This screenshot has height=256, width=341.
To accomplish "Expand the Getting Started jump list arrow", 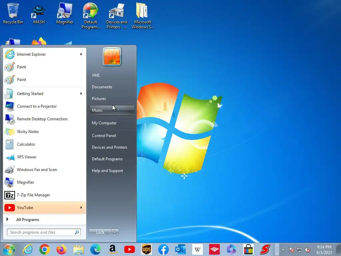I will coord(81,94).
